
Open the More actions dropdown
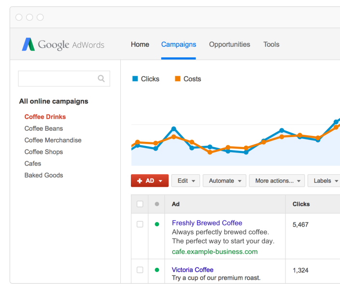pos(277,181)
